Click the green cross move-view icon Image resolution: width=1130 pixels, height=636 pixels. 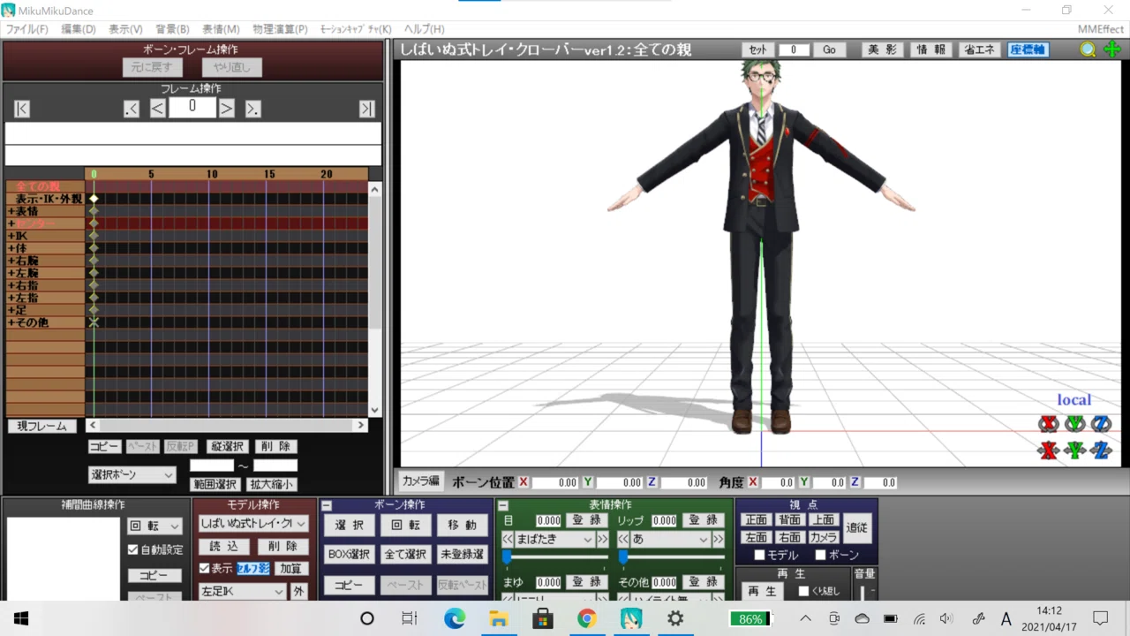(x=1112, y=49)
